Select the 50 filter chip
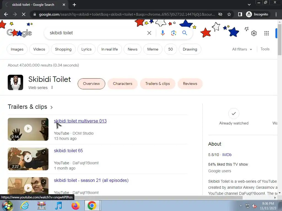 pos(170,49)
